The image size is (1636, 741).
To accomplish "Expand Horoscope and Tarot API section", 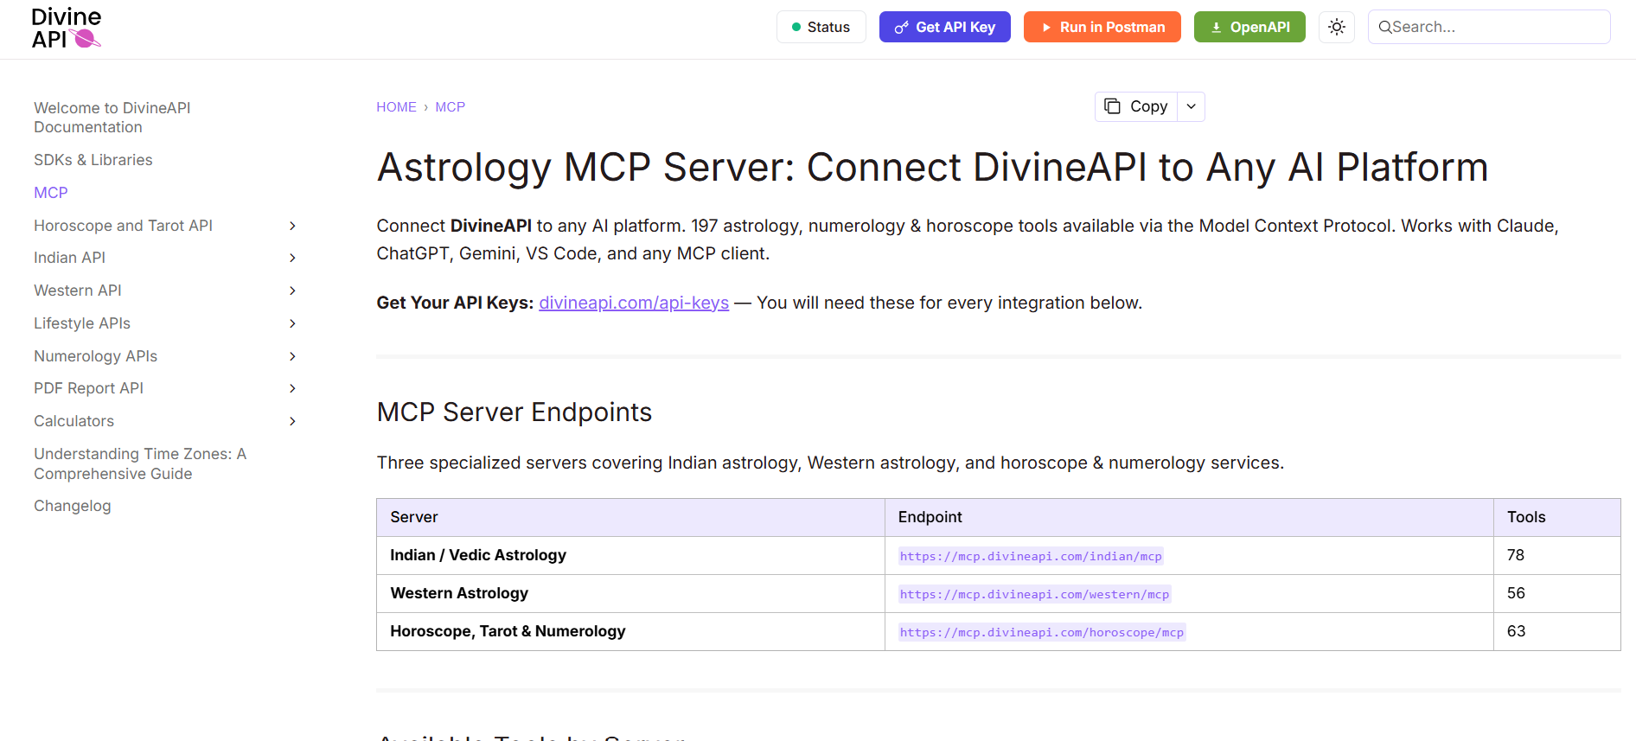I will click(292, 226).
